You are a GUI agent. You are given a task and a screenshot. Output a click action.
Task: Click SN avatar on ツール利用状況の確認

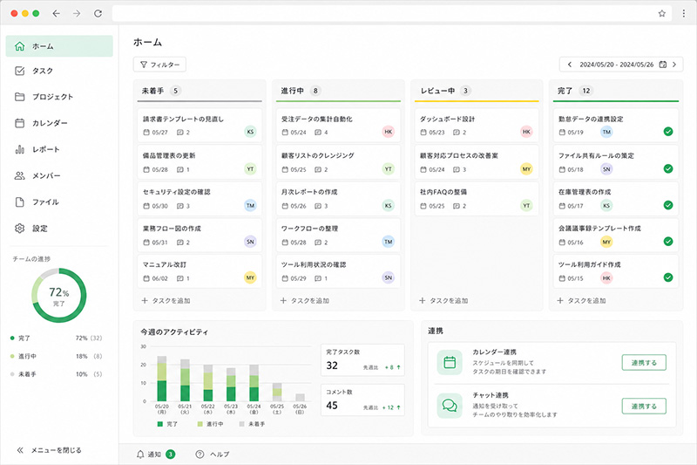pyautogui.click(x=389, y=277)
